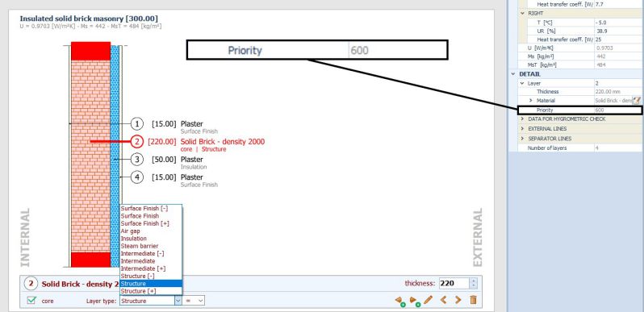Click the Thickness 220.00 mm value
The image size is (644, 312).
tap(619, 92)
